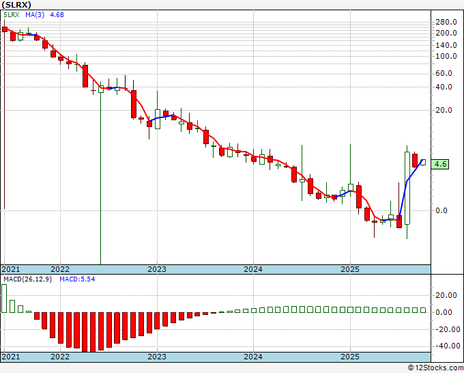
Task: Click the 280.0 price axis label
Action: pyautogui.click(x=446, y=23)
